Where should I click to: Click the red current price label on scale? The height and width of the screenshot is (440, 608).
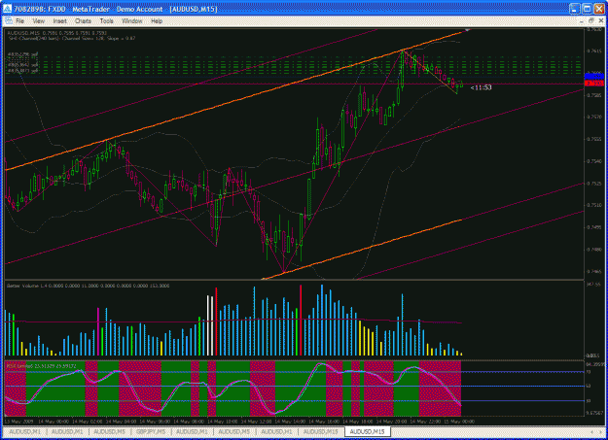(x=594, y=84)
